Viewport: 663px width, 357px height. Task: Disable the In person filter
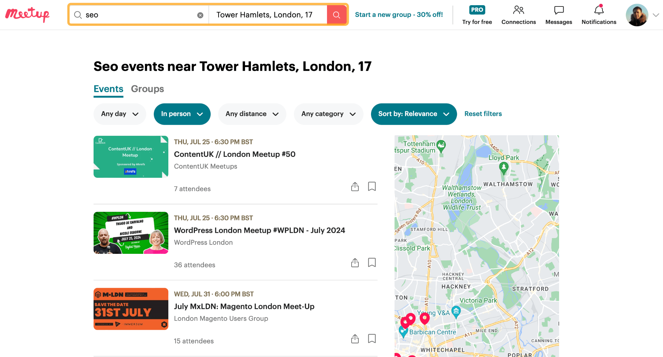[x=182, y=114]
